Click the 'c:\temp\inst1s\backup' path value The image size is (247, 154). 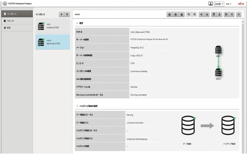click(137, 139)
